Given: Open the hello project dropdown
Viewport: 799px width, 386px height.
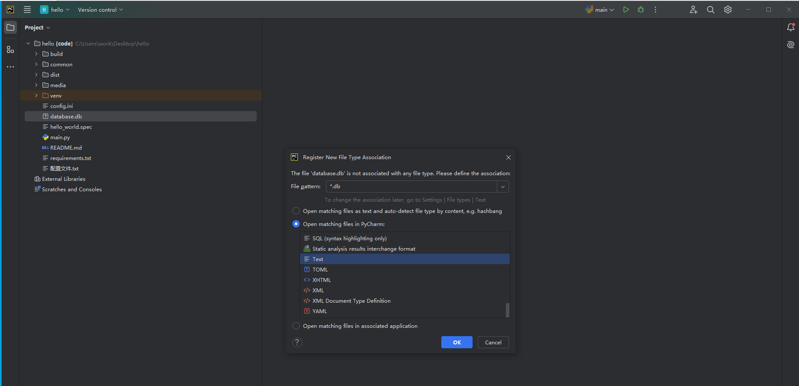Looking at the screenshot, I should (55, 10).
